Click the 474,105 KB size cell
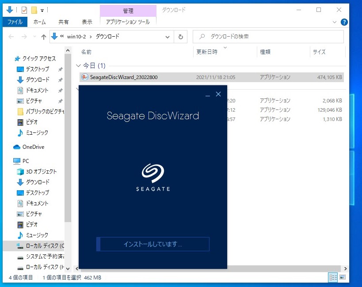 329,77
